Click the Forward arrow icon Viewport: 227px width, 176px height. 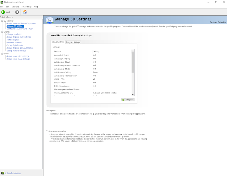click(17, 12)
